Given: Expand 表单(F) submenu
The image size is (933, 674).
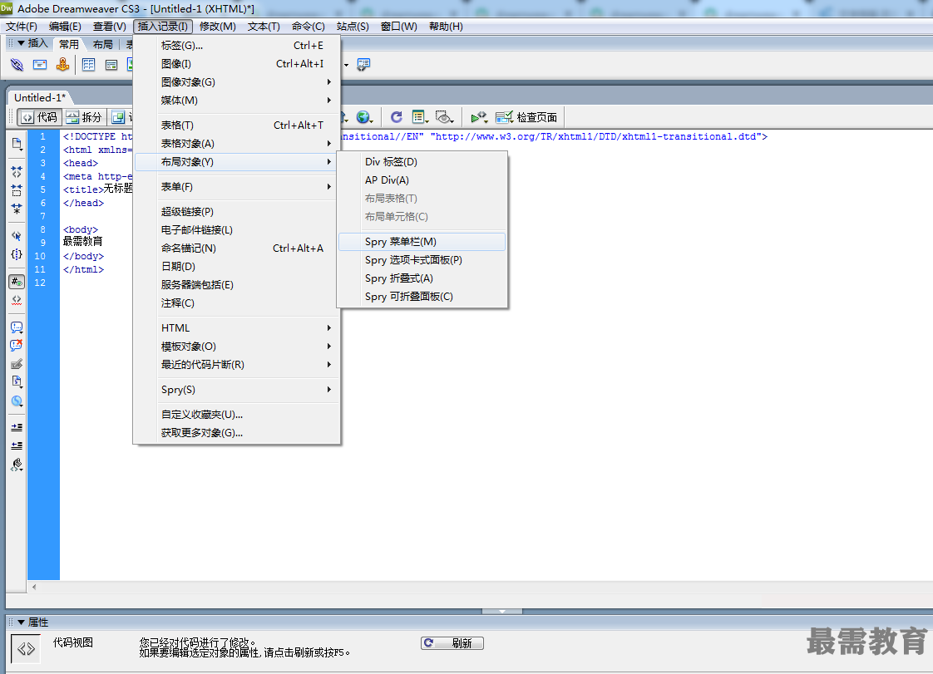Looking at the screenshot, I should coord(238,187).
